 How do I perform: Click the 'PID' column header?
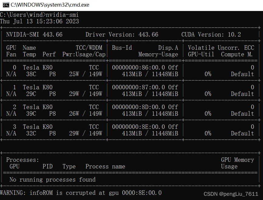click(x=47, y=166)
